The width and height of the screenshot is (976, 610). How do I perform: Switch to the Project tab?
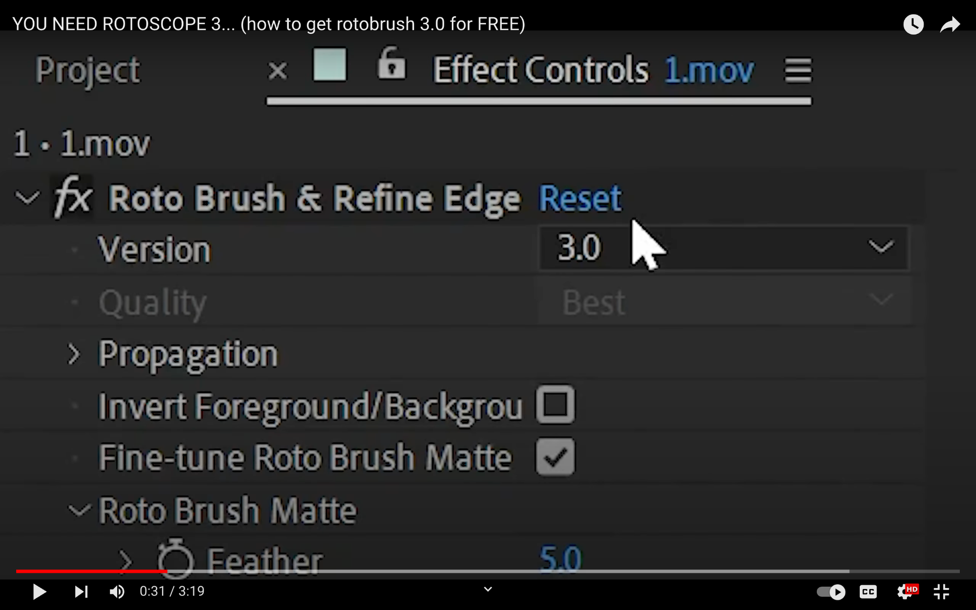click(88, 71)
